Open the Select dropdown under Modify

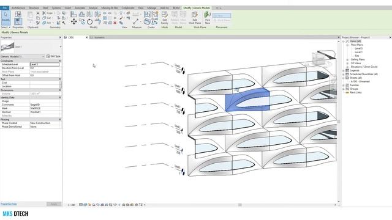click(x=6, y=27)
